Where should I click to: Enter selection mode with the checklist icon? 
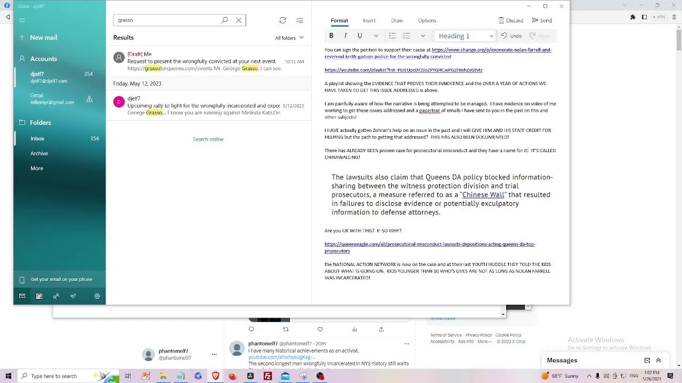click(x=300, y=20)
